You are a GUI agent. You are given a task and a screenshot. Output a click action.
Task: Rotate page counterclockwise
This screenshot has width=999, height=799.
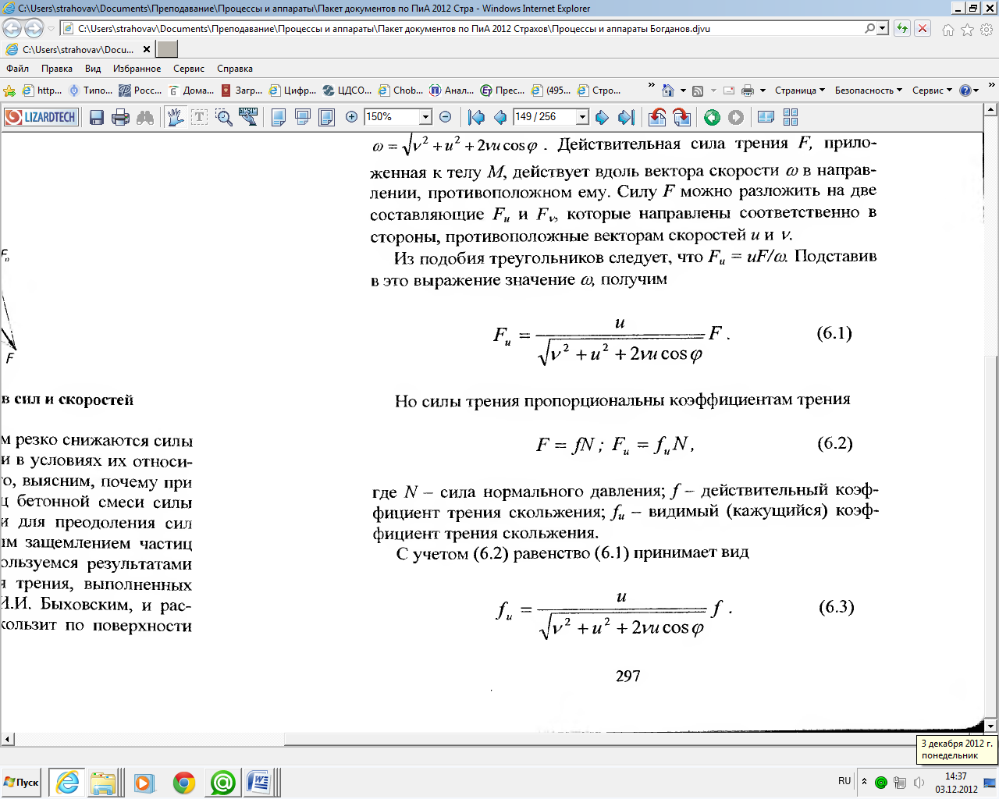[657, 117]
